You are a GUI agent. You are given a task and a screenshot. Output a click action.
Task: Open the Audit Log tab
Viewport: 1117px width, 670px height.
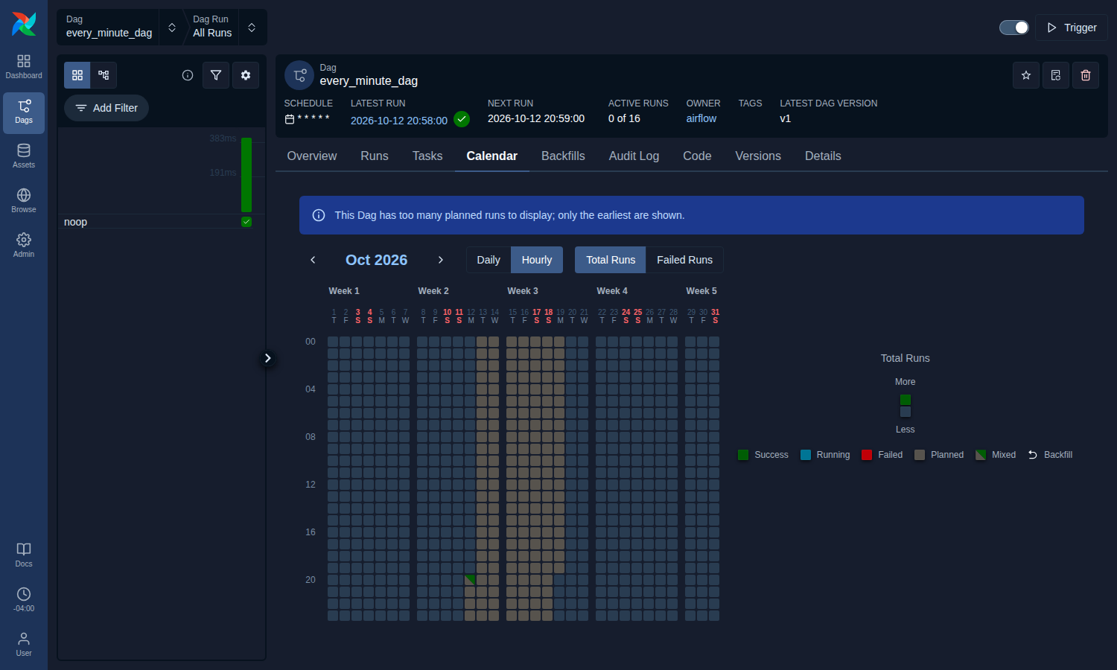(634, 156)
